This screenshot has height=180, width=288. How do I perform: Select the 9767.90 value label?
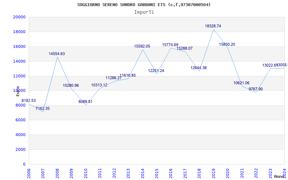point(256,89)
